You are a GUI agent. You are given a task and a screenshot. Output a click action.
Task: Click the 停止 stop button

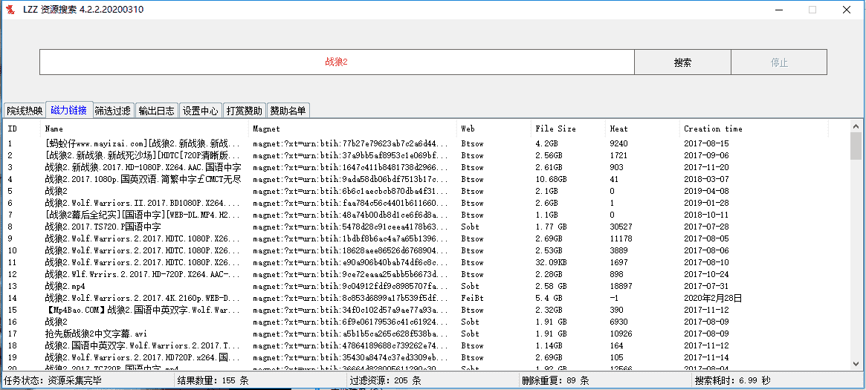tap(779, 62)
